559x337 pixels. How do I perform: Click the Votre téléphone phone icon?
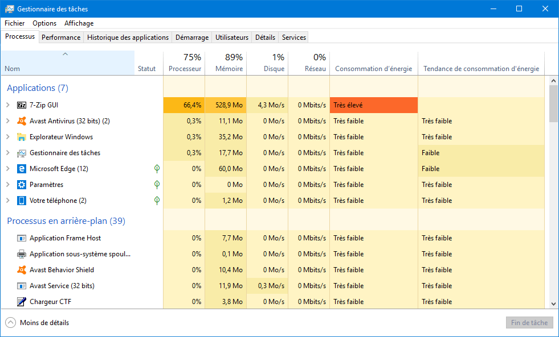(22, 201)
